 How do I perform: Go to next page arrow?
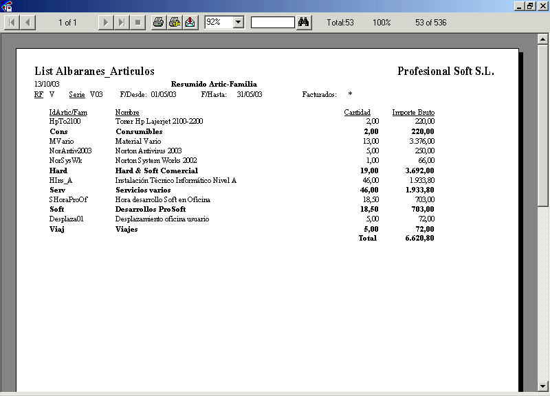105,23
